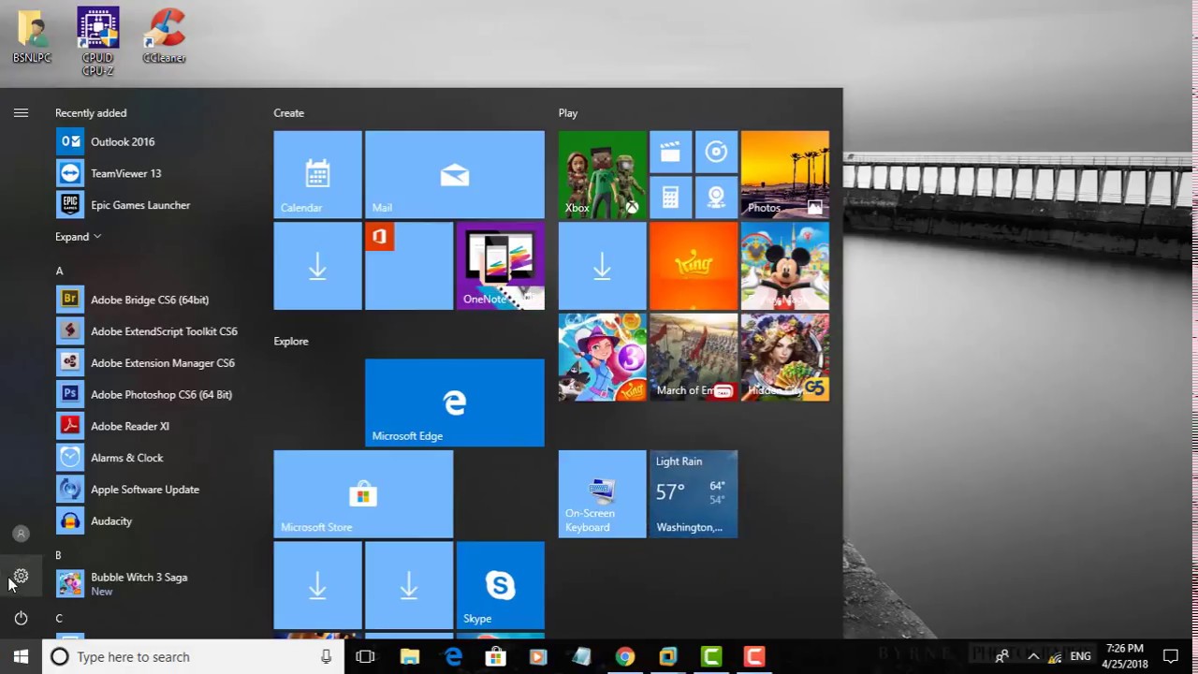Open the Photos tile
Image resolution: width=1198 pixels, height=674 pixels.
click(x=785, y=174)
